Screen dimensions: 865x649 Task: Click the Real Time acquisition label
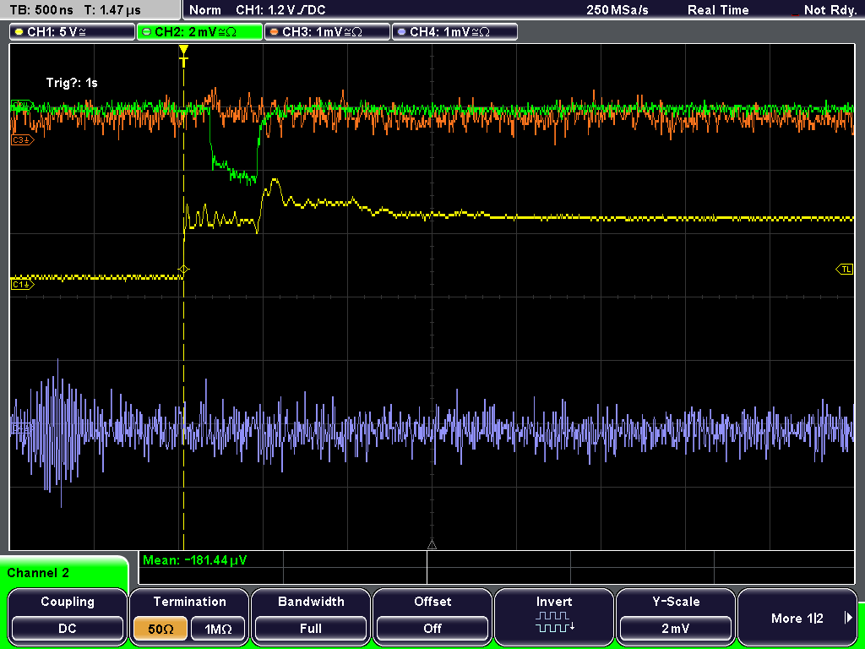[x=718, y=10]
